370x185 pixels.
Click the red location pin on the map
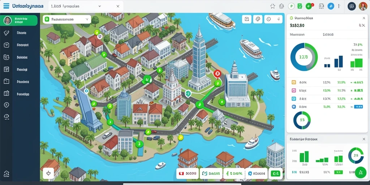217,74
